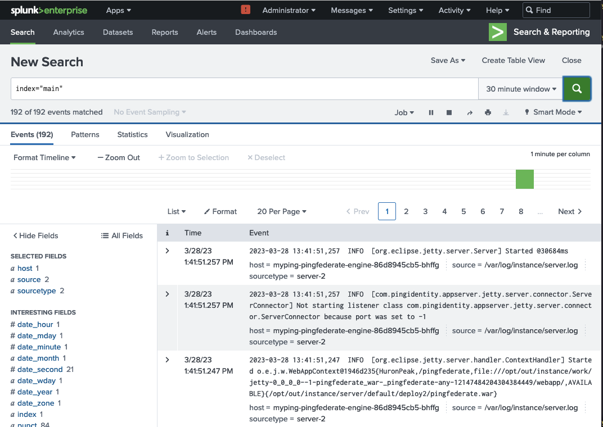The width and height of the screenshot is (603, 427).
Task: Pause the running search job
Action: 431,112
